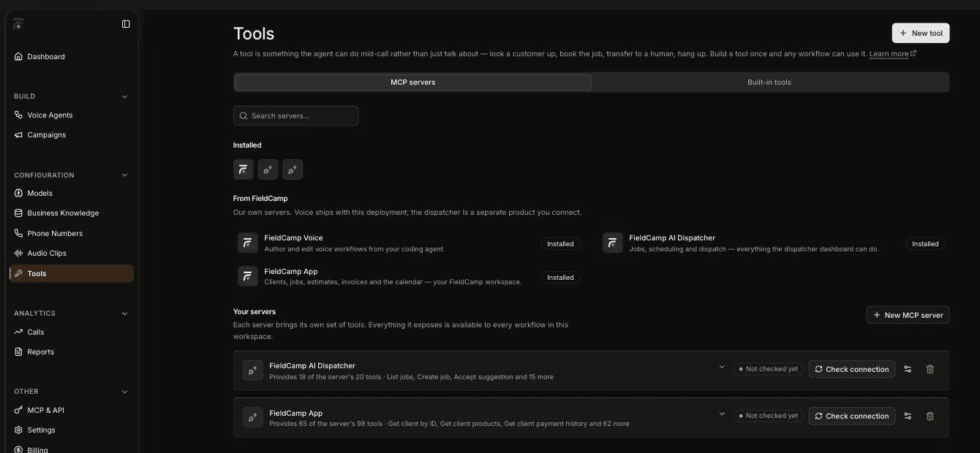Collapse the OTHER sidebar section
Image resolution: width=980 pixels, height=453 pixels.
click(x=124, y=392)
